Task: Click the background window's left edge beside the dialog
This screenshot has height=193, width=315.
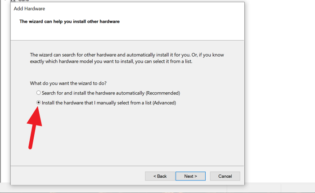Action: click(4, 90)
